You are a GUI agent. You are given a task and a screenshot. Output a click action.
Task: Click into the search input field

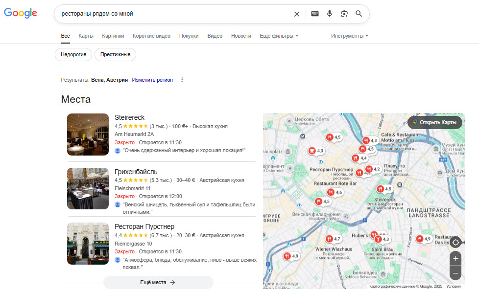tap(174, 14)
